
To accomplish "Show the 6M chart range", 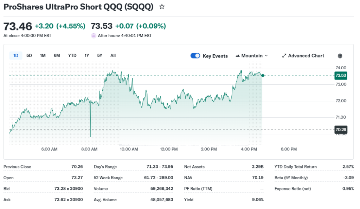I will (x=57, y=56).
